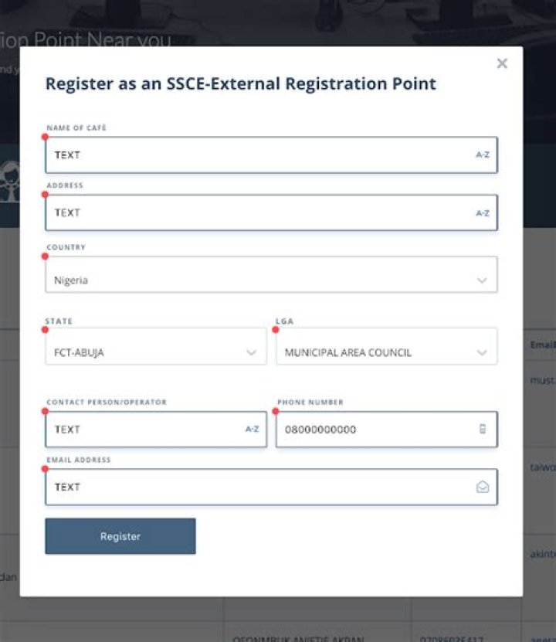
Task: Click the mobile phone icon in Phone Number field
Action: [483, 429]
